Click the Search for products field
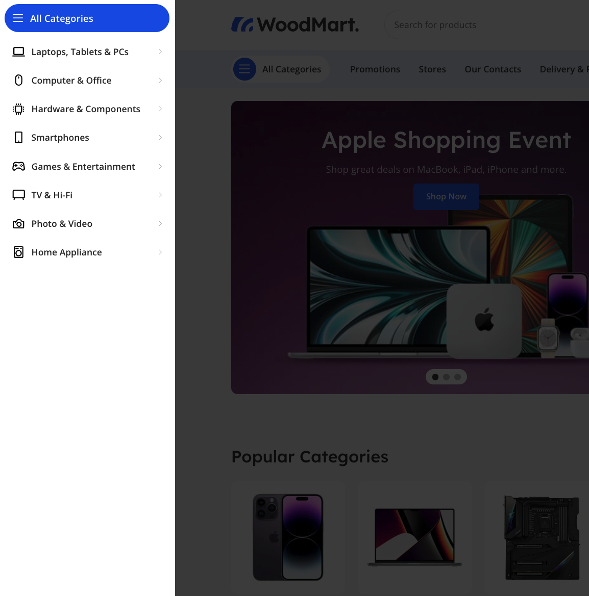 (487, 24)
